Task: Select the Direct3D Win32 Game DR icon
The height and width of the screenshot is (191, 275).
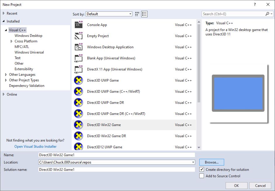Action: 78,136
